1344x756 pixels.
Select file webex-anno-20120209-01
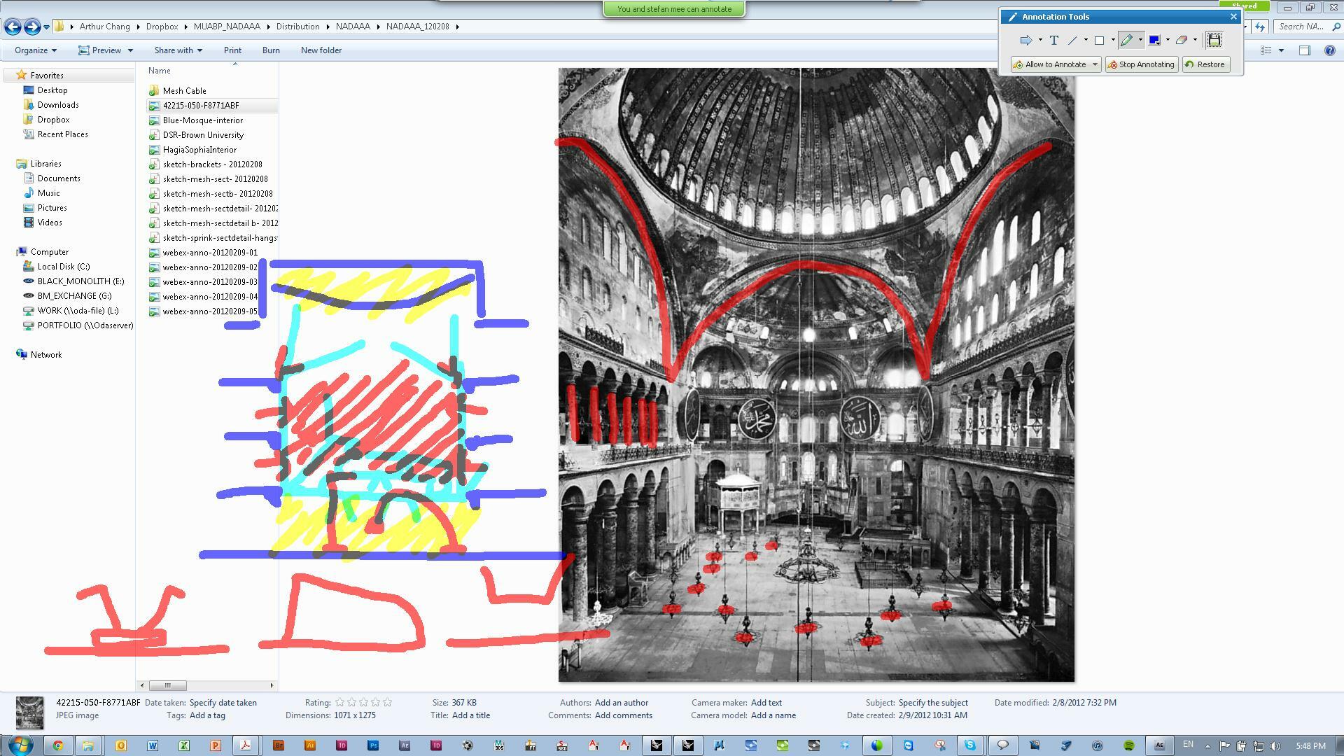pos(210,253)
